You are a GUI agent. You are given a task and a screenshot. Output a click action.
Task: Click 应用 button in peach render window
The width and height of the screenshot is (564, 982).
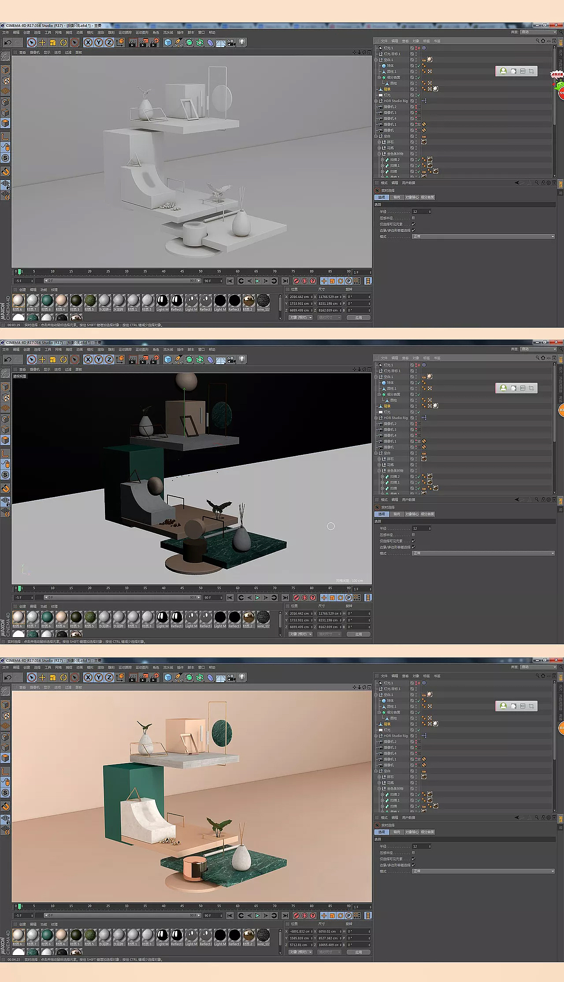tap(358, 952)
